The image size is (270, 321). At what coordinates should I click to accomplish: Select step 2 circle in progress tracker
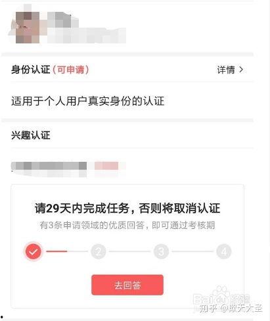(x=99, y=251)
